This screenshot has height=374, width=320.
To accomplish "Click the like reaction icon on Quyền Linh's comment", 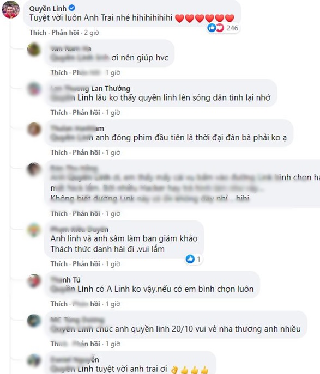I will point(212,28).
